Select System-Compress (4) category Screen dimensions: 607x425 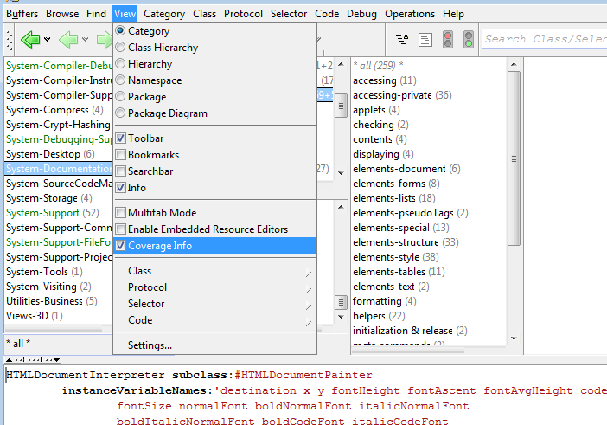pyautogui.click(x=54, y=110)
